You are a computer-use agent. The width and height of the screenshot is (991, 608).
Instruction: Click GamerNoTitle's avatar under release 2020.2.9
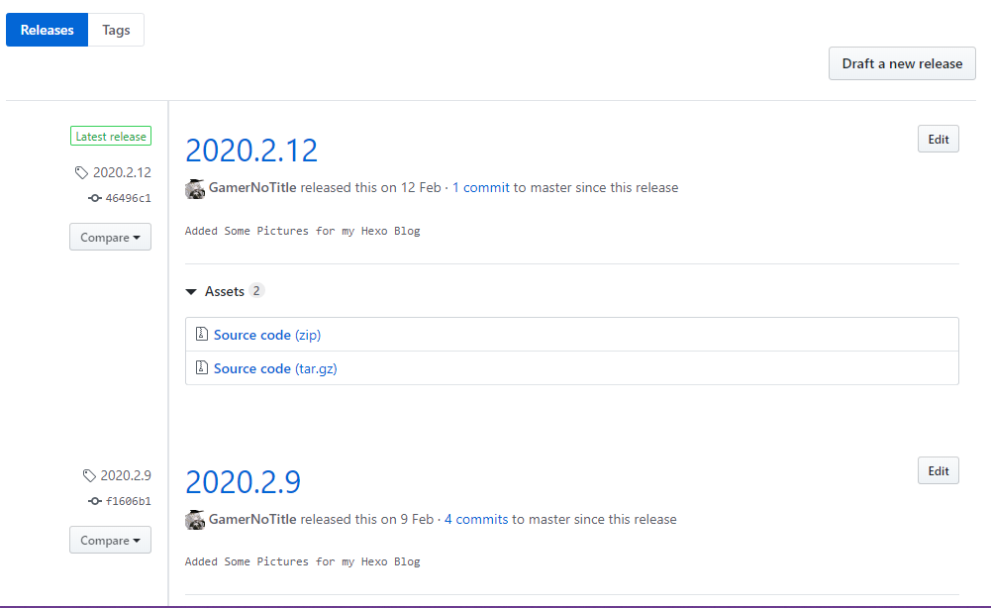(x=195, y=519)
